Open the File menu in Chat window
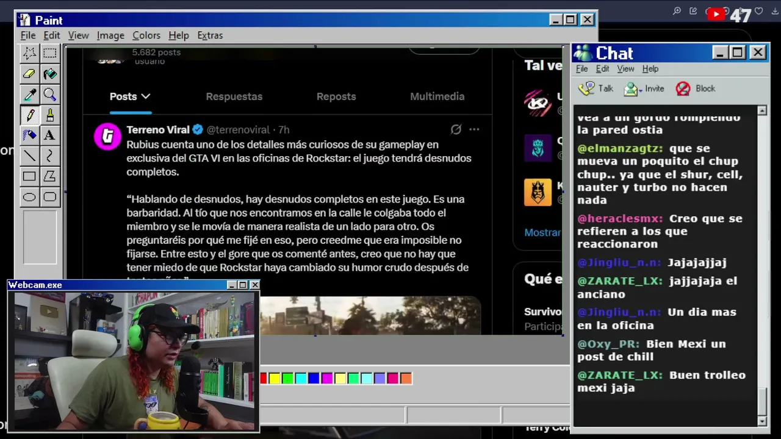 click(582, 69)
